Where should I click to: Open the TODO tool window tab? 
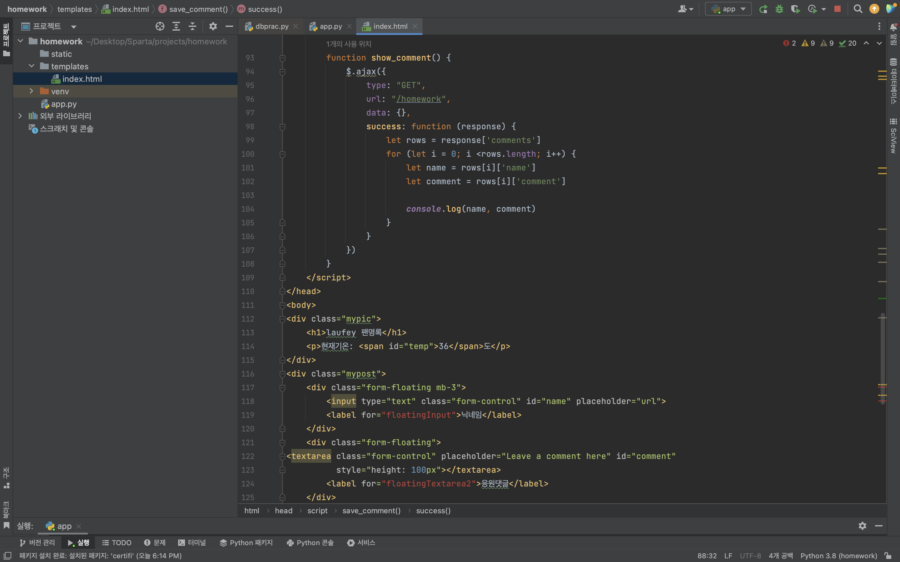tap(116, 542)
